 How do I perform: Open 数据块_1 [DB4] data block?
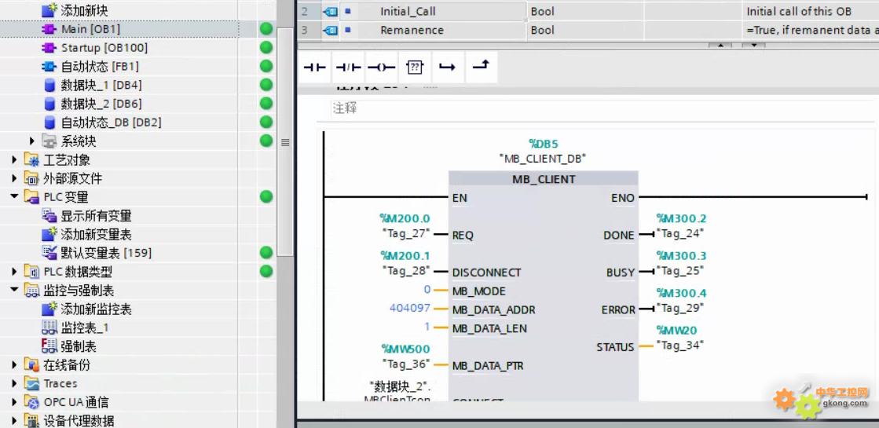pyautogui.click(x=101, y=85)
